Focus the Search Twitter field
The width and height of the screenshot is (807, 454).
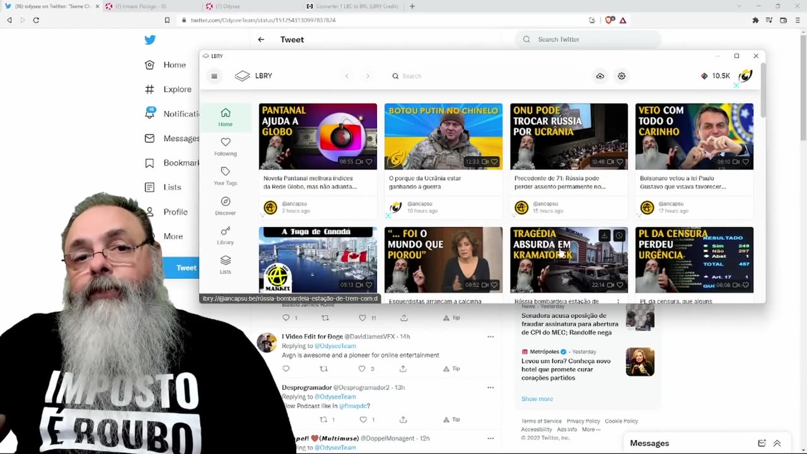click(588, 40)
